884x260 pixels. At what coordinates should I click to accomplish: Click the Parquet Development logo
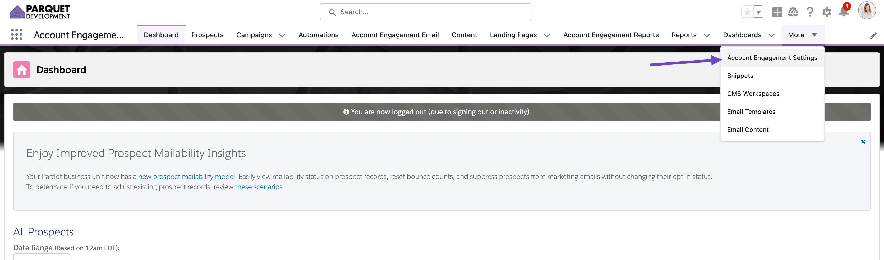coord(39,12)
